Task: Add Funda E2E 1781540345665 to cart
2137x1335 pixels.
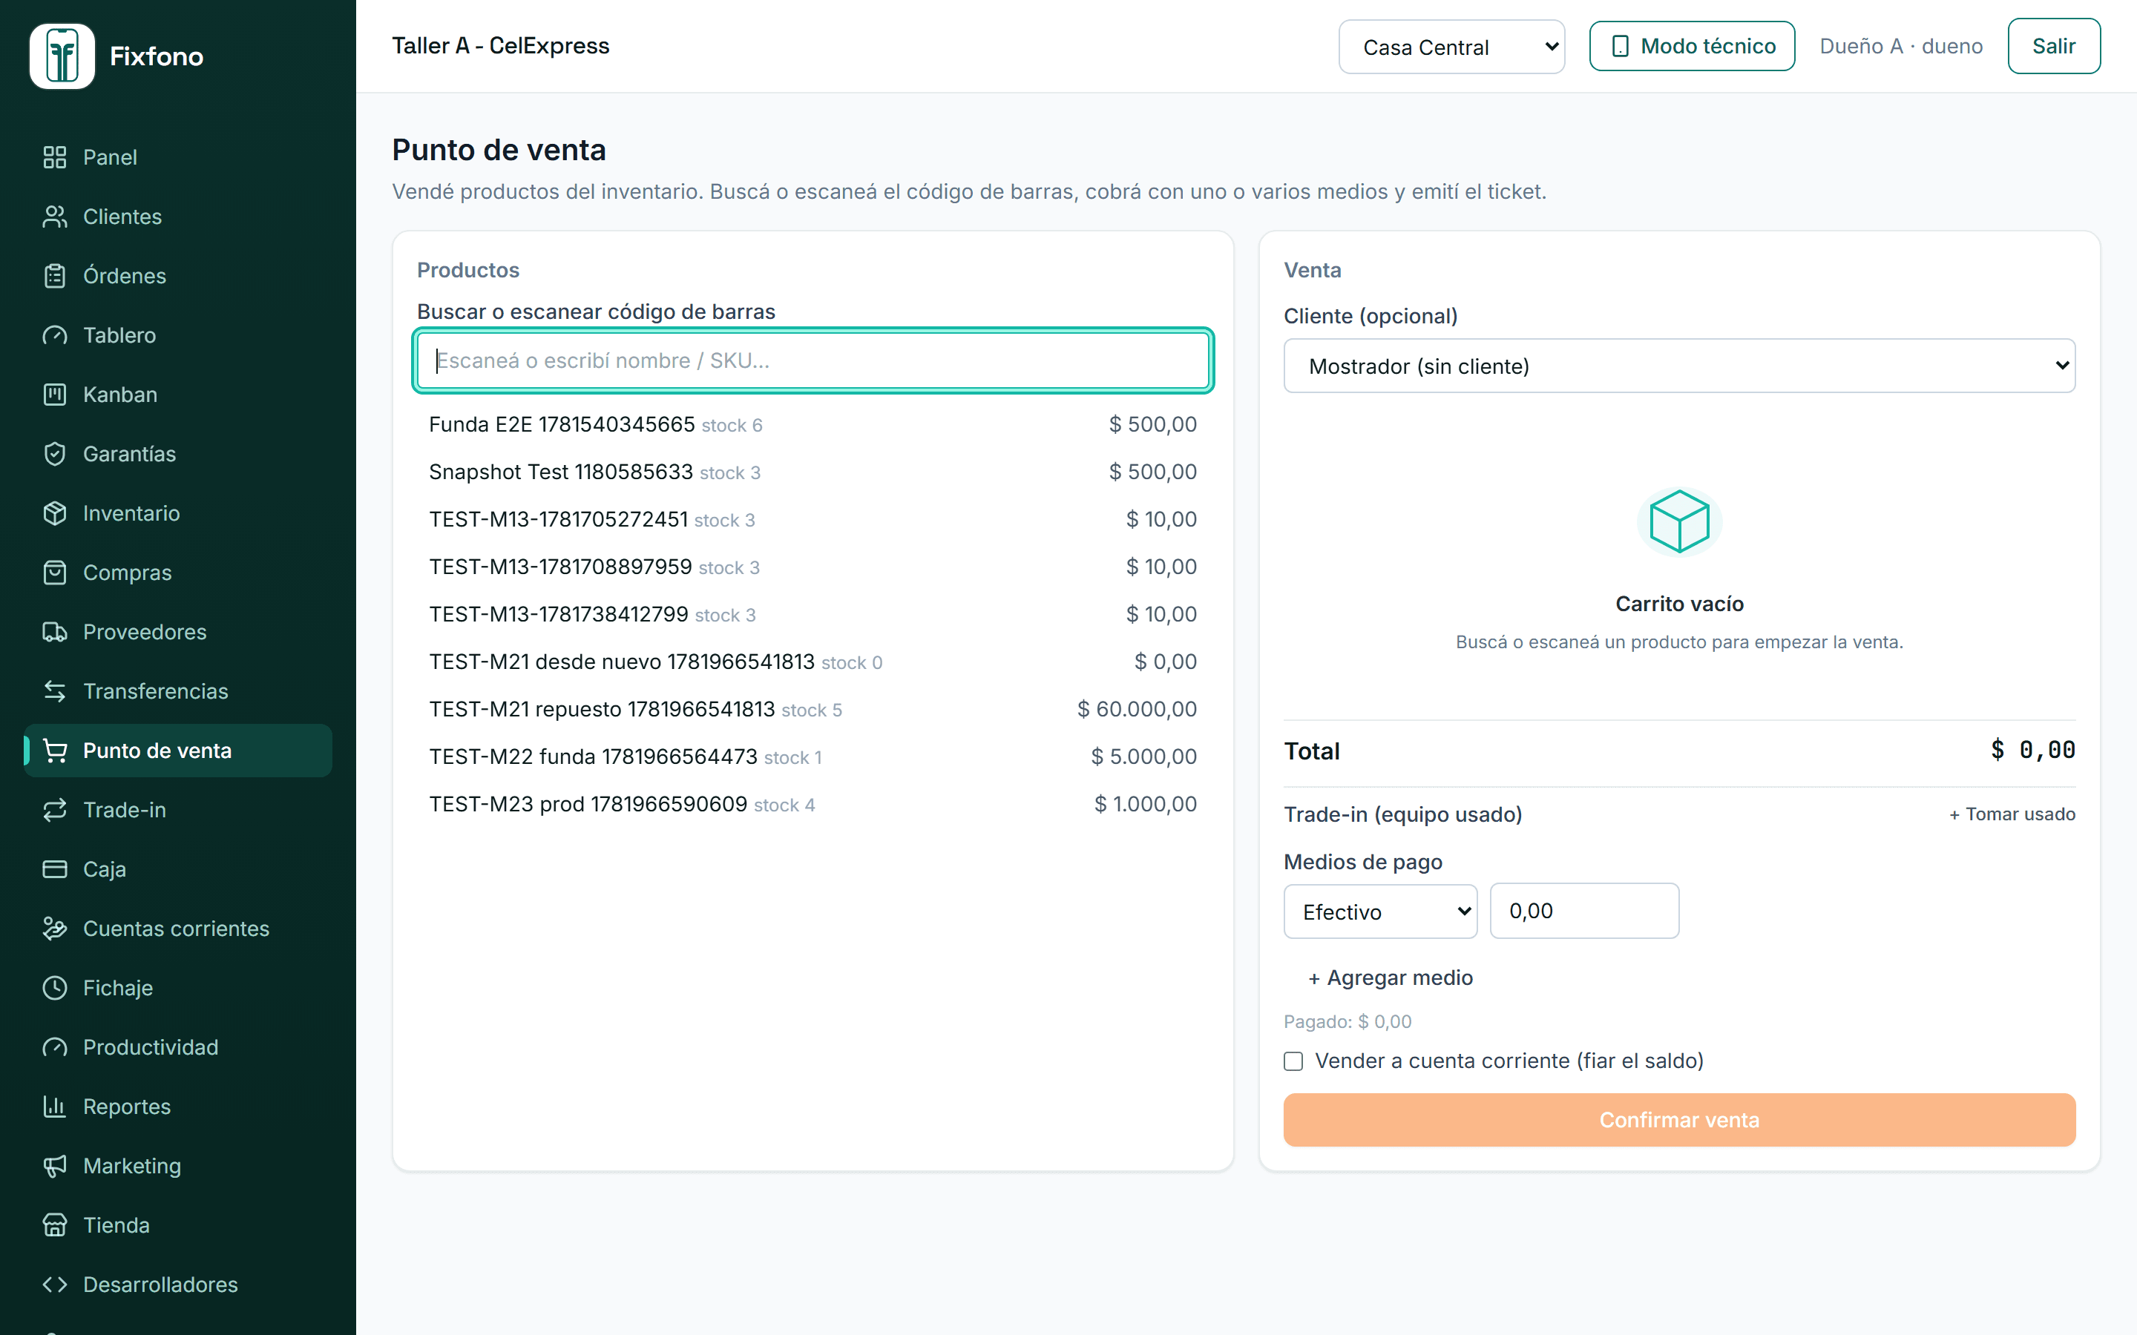Action: (813, 425)
